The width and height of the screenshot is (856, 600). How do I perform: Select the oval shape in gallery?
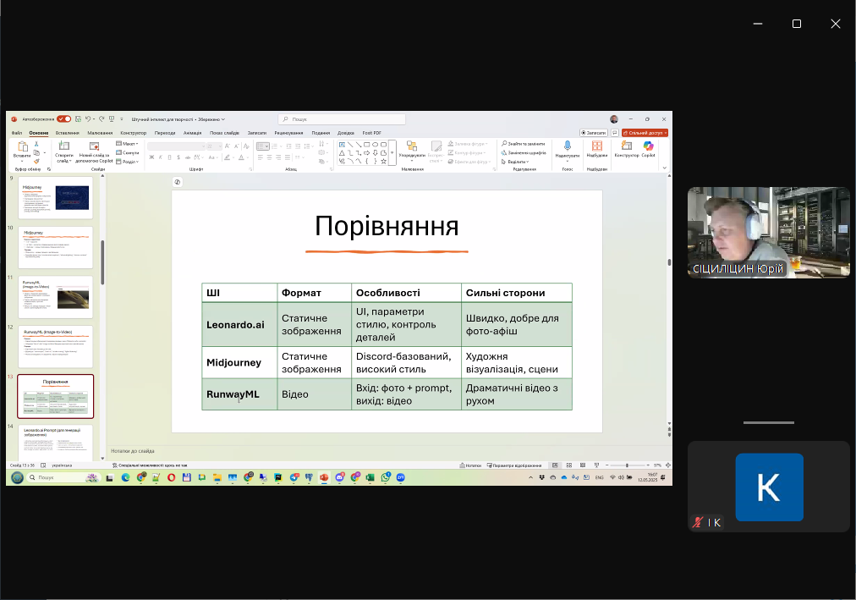click(x=375, y=145)
